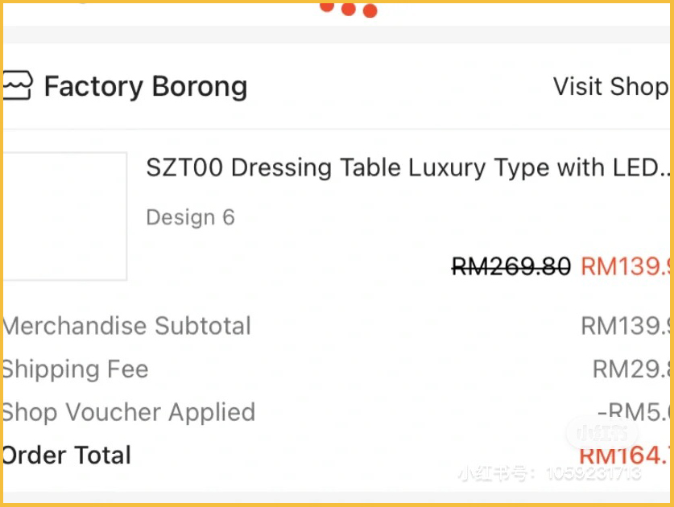
Task: Open the Factory Borong shop name
Action: (145, 86)
